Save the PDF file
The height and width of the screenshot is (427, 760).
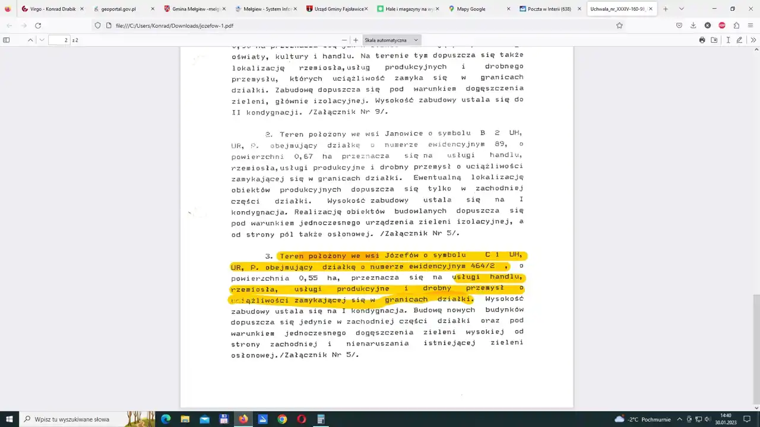point(714,40)
